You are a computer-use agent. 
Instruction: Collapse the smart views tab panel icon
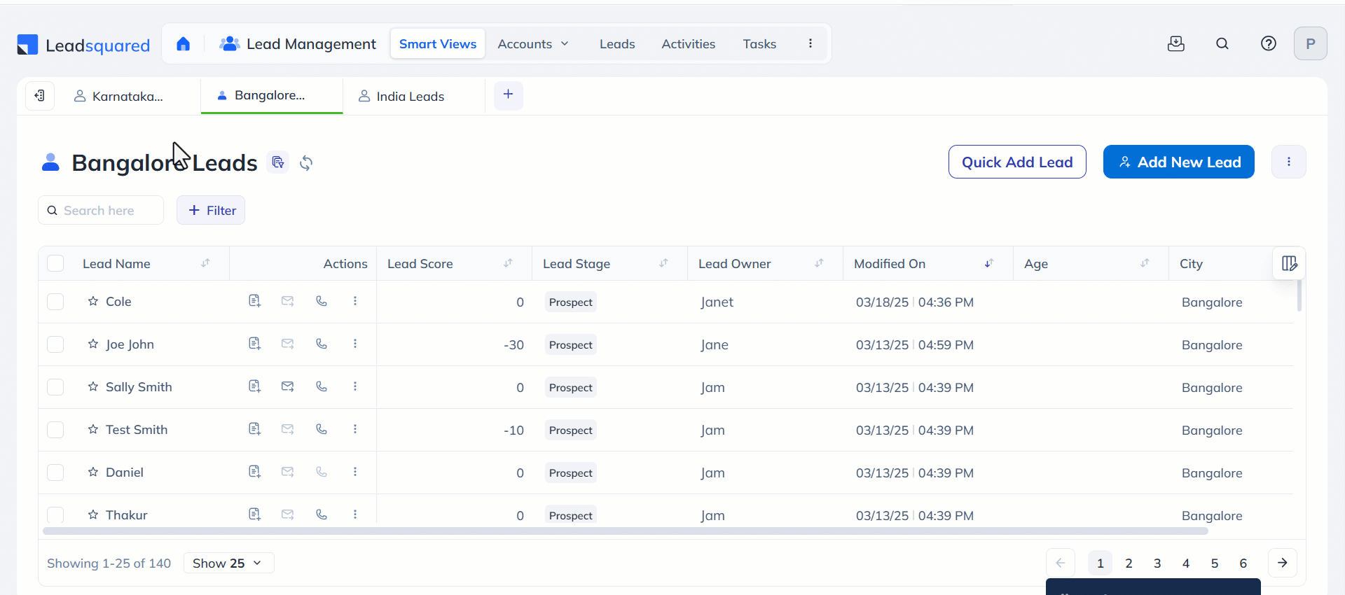40,96
